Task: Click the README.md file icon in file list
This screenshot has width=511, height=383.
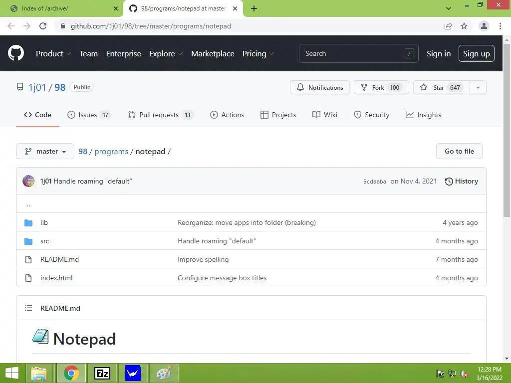Action: coord(28,259)
